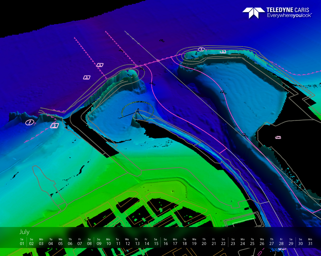Select Wednesday 26 in the calendar
Viewport: 321px width, 256px height.
tap(262, 242)
